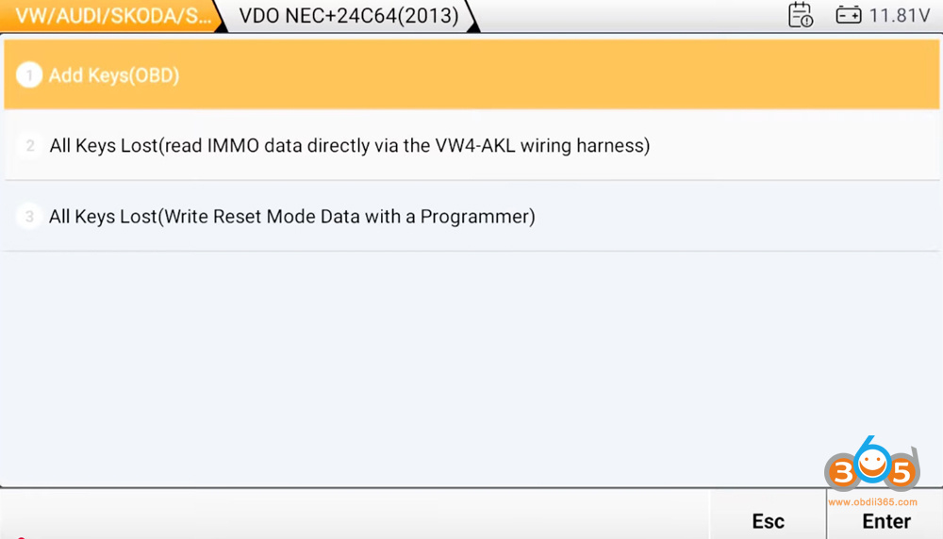Tap the 11.81V voltage reading
Viewport: 943px width, 539px height.
(900, 15)
